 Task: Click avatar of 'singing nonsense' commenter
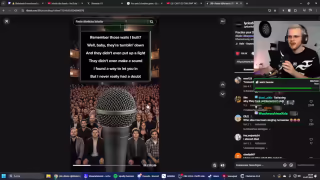click(238, 118)
